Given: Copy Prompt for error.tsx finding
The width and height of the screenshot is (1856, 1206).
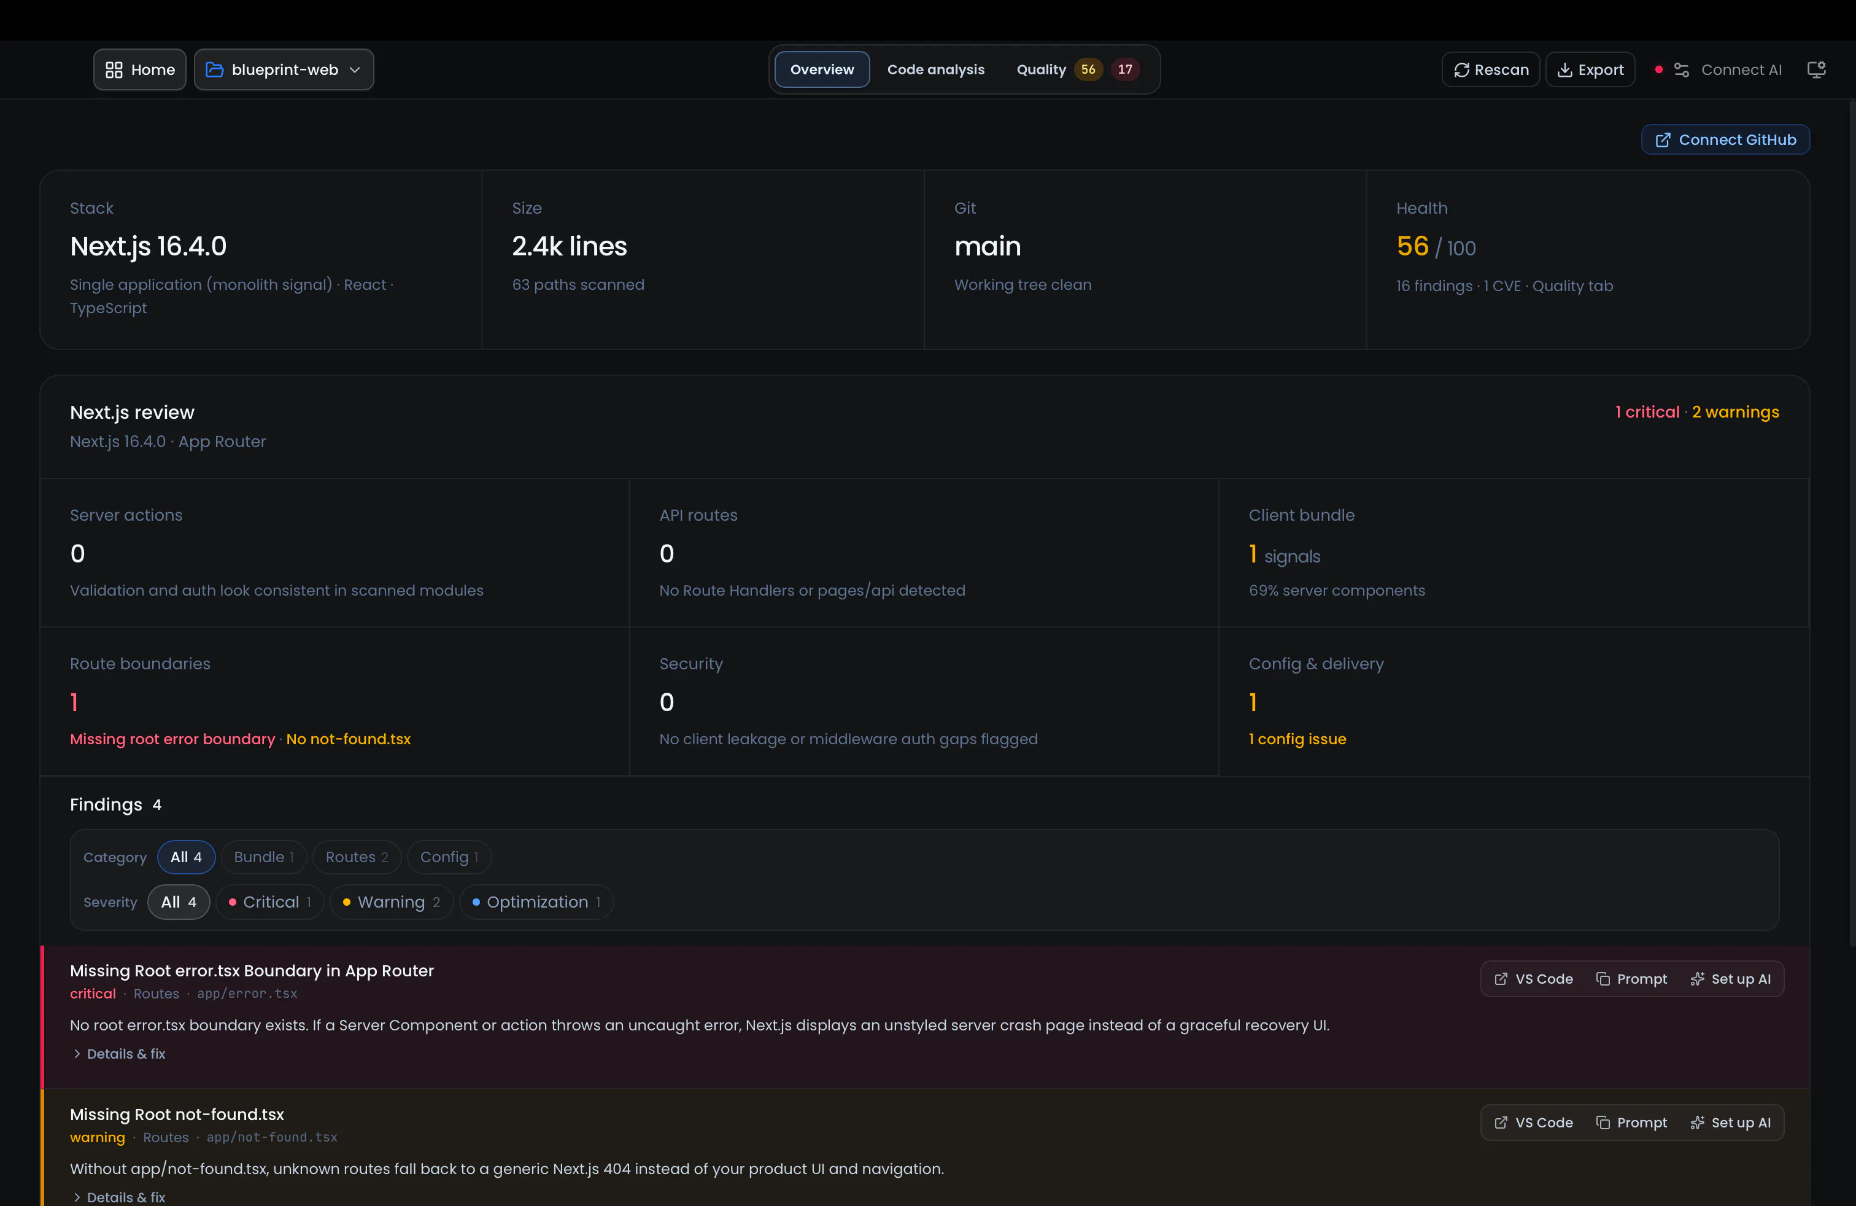Looking at the screenshot, I should pos(1631,979).
